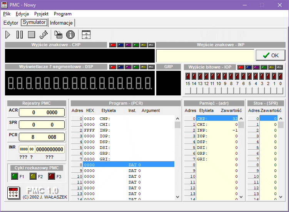Switch to the Edytor tab
The image size is (289, 212).
(11, 23)
